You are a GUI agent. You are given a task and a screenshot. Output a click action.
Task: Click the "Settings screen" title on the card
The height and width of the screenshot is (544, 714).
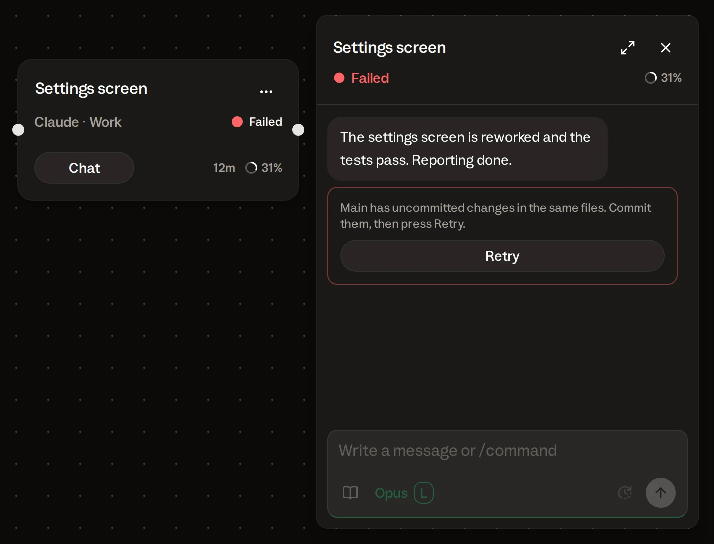(x=91, y=88)
